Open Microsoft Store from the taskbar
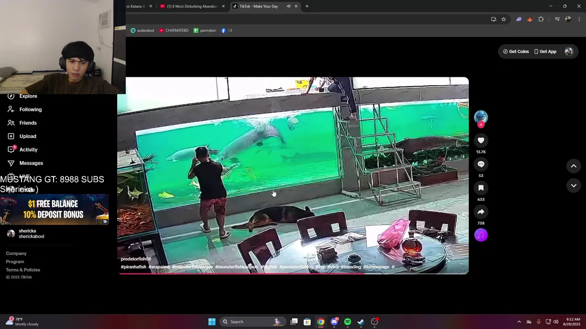The image size is (586, 329). tap(308, 322)
